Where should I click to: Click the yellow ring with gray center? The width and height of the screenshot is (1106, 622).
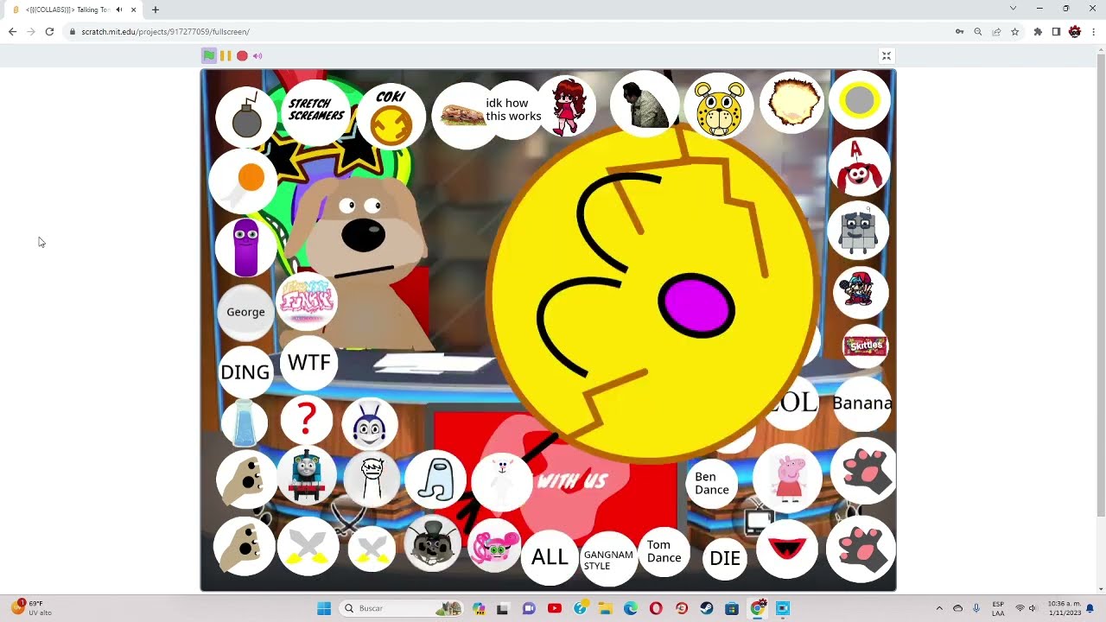[860, 101]
